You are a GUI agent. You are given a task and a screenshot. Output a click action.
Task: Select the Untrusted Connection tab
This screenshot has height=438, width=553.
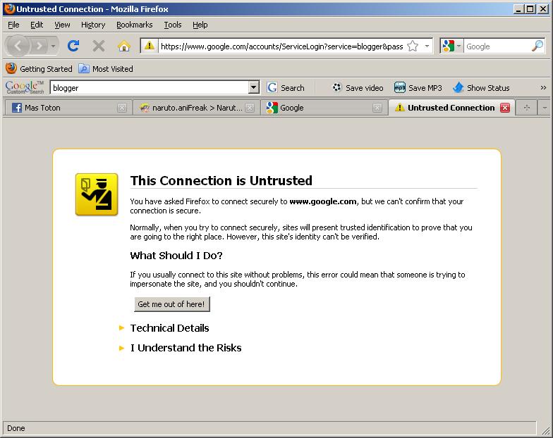click(x=451, y=108)
